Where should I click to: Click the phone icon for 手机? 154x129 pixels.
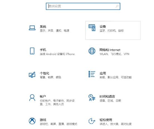point(32,51)
